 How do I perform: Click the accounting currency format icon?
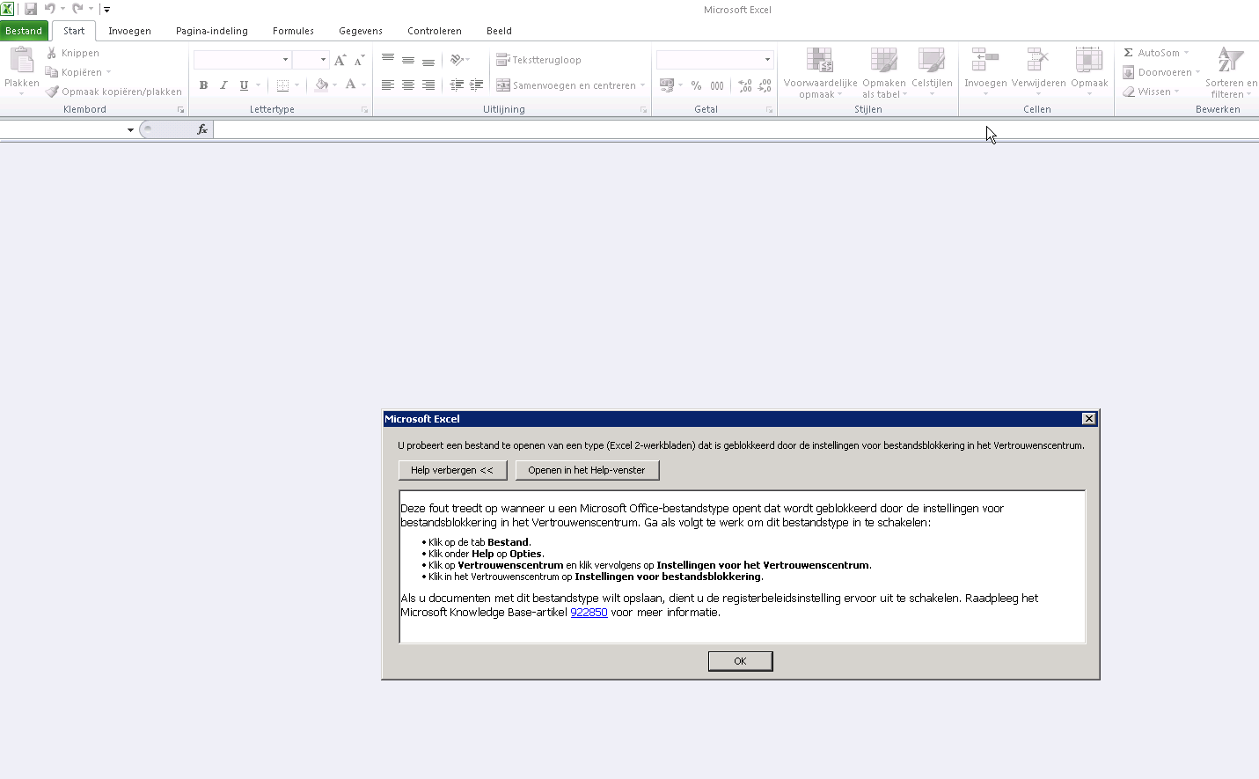[x=667, y=85]
